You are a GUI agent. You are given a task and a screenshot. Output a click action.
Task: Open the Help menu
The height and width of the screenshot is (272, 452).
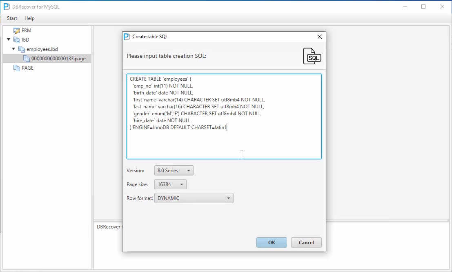(x=29, y=18)
